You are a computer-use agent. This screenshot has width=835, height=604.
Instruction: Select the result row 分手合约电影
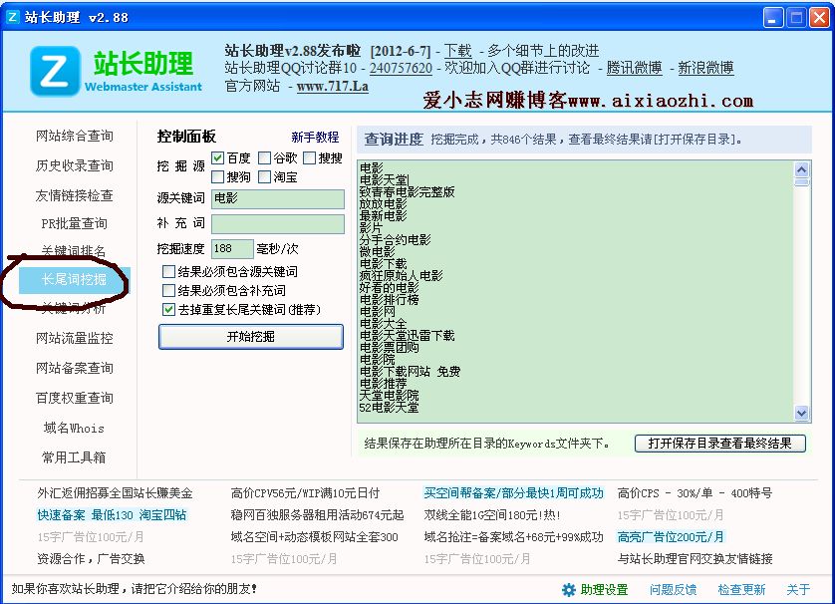(396, 239)
